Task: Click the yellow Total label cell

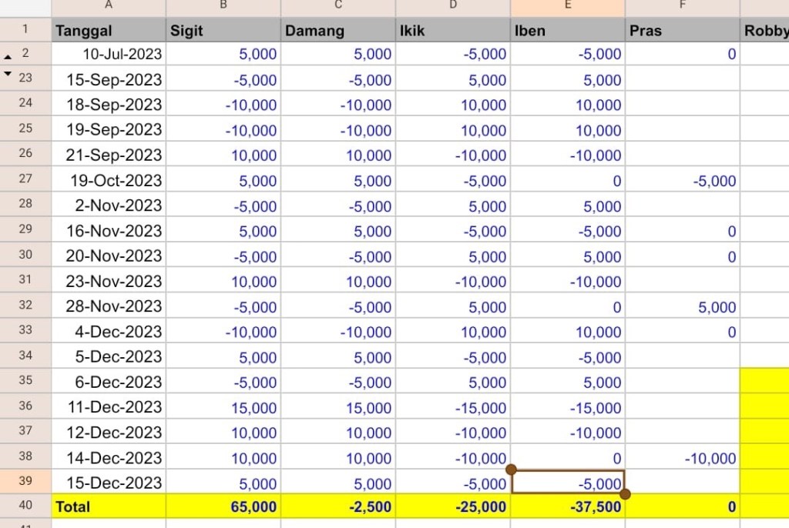Action: click(109, 506)
